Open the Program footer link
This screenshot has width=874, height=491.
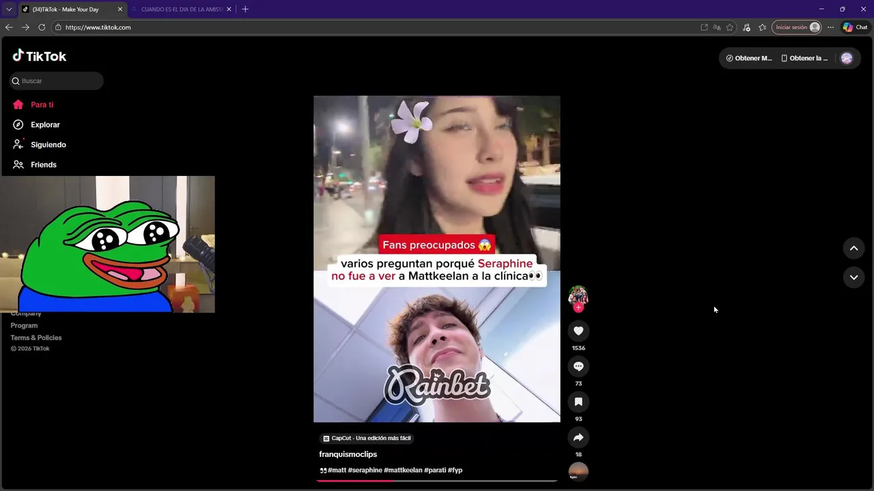tap(24, 325)
